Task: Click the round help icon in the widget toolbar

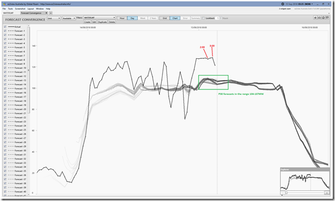Action: click(323, 18)
